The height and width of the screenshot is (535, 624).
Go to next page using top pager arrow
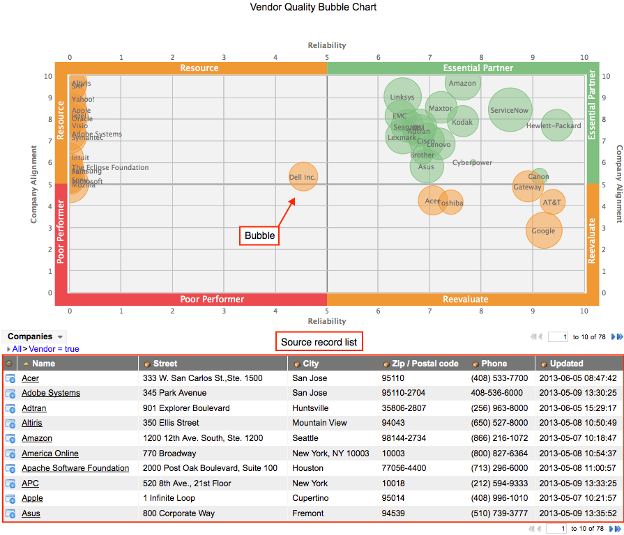614,336
